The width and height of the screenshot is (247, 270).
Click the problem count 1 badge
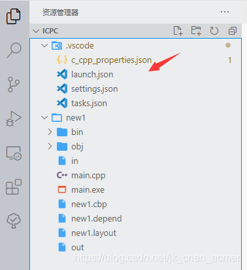pyautogui.click(x=229, y=60)
